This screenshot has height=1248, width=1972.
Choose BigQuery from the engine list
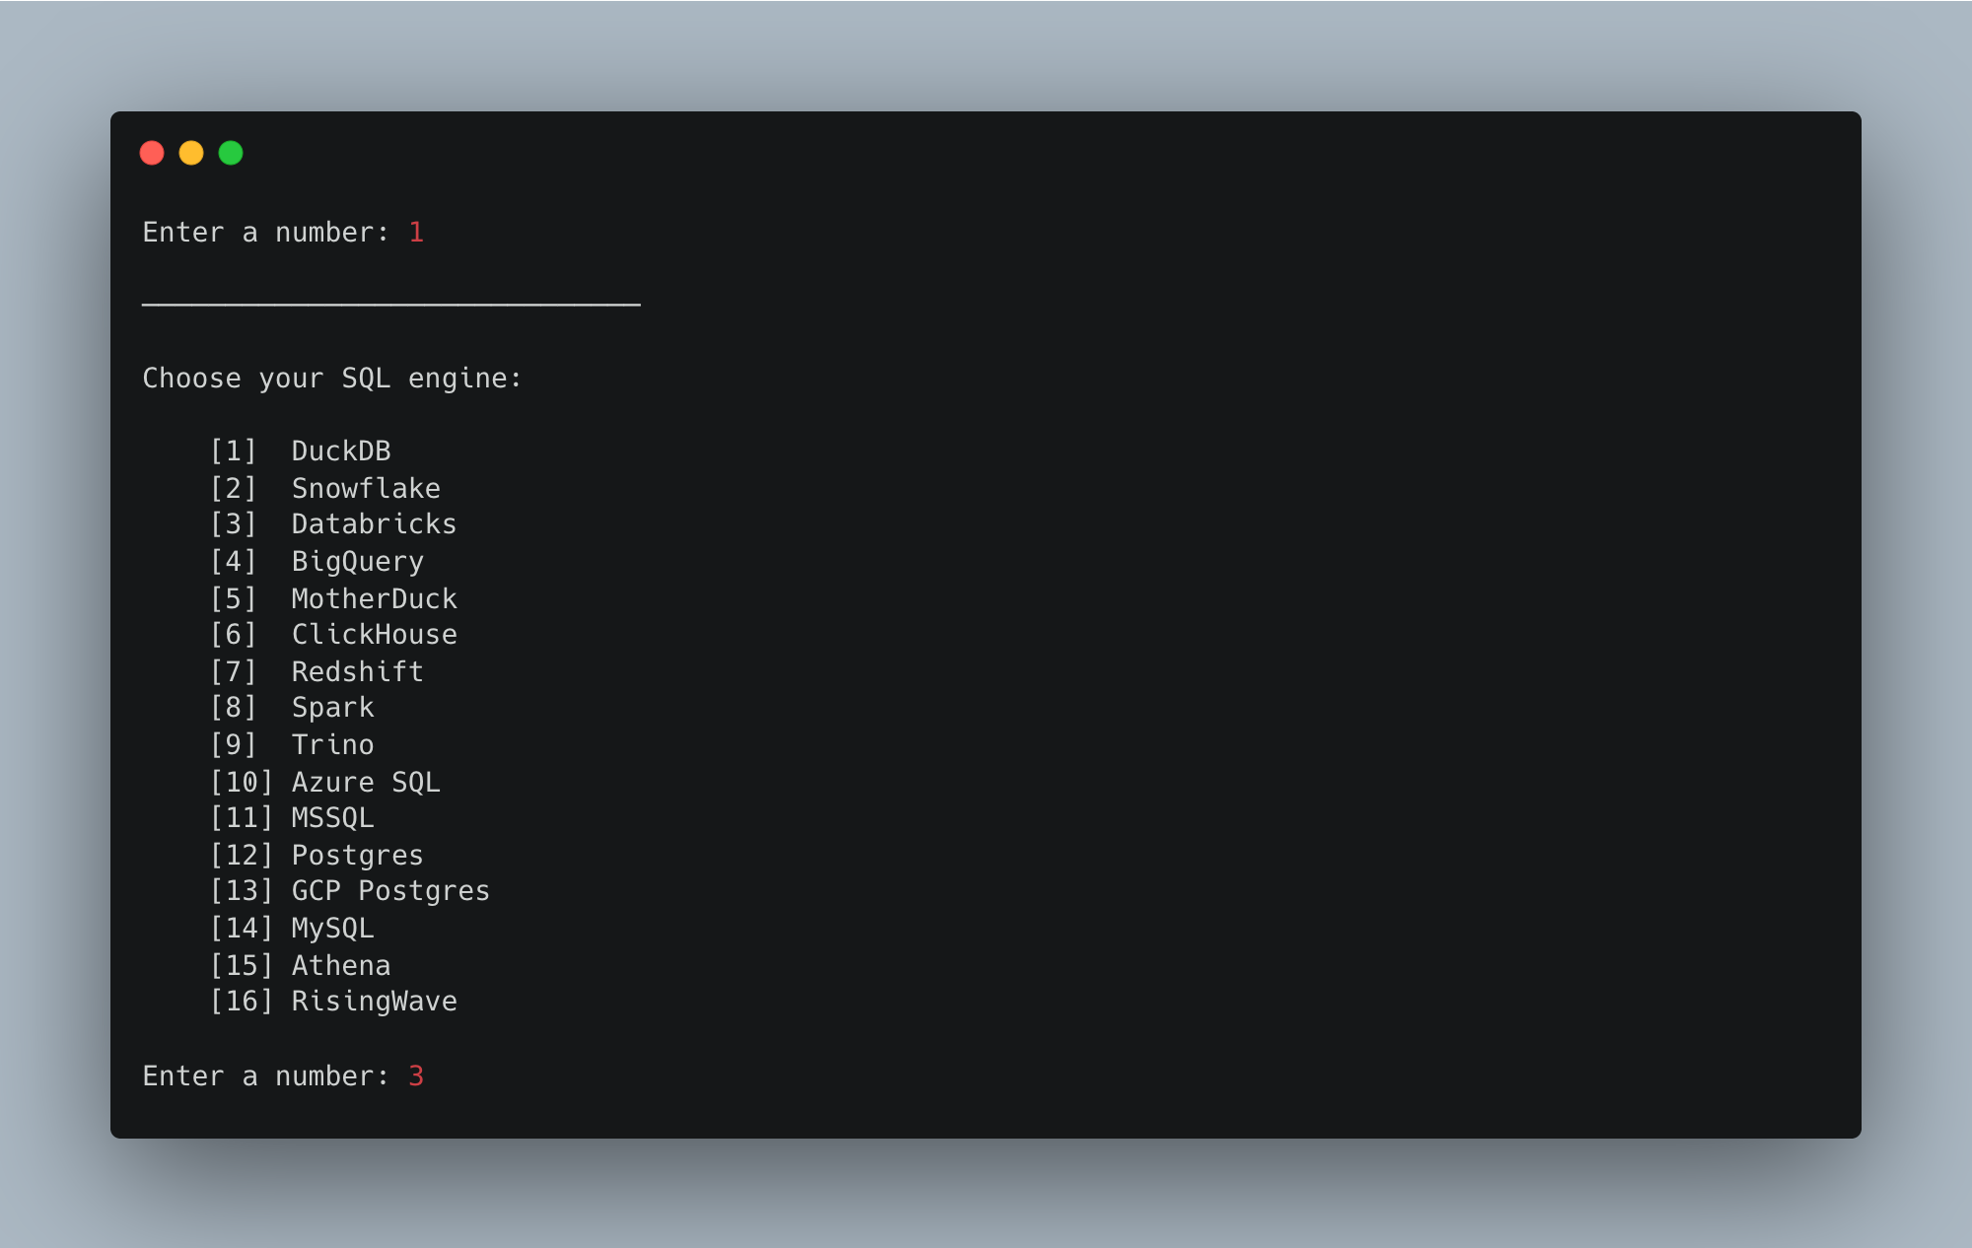[357, 561]
